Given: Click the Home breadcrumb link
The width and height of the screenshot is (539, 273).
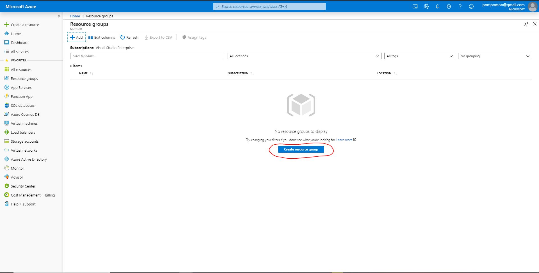Looking at the screenshot, I should 75,16.
